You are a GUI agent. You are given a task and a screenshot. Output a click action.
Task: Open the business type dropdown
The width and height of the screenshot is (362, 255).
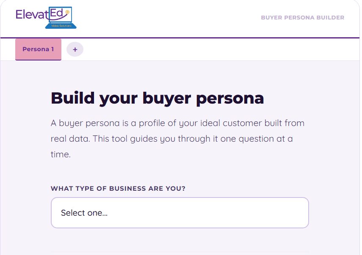pos(180,213)
